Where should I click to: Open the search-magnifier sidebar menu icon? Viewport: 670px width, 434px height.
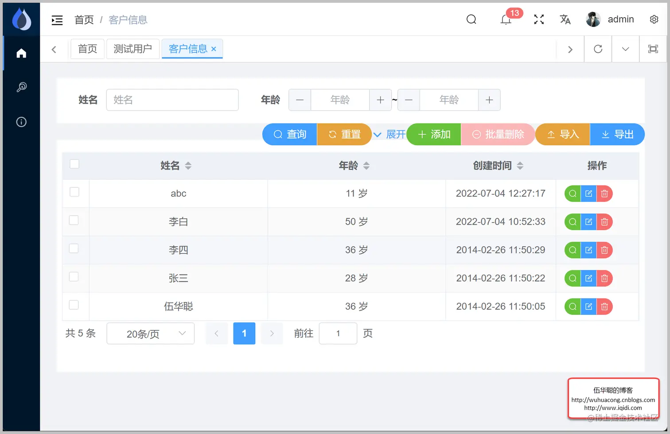tap(21, 87)
